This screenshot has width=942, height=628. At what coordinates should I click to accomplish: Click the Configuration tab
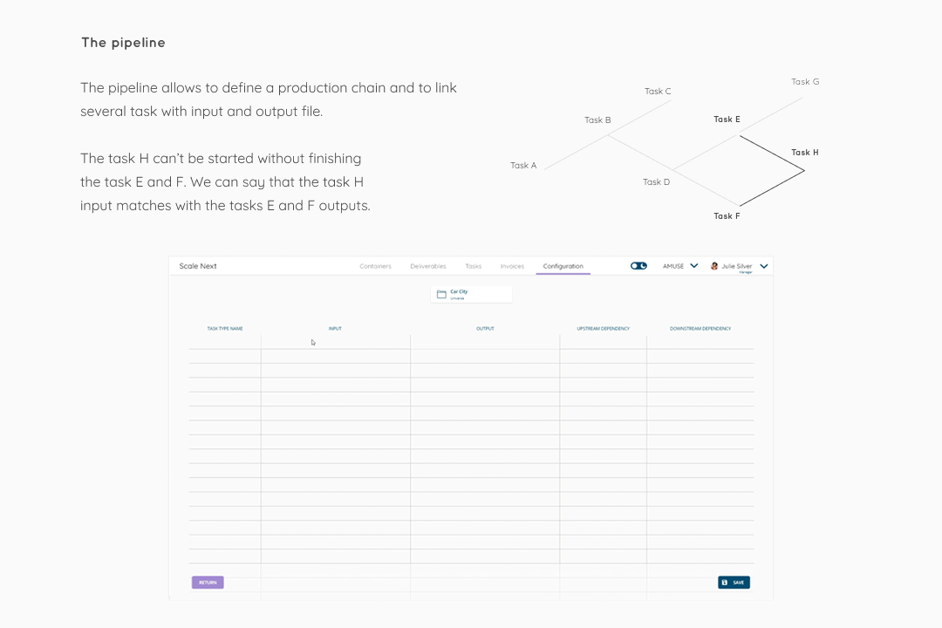563,266
